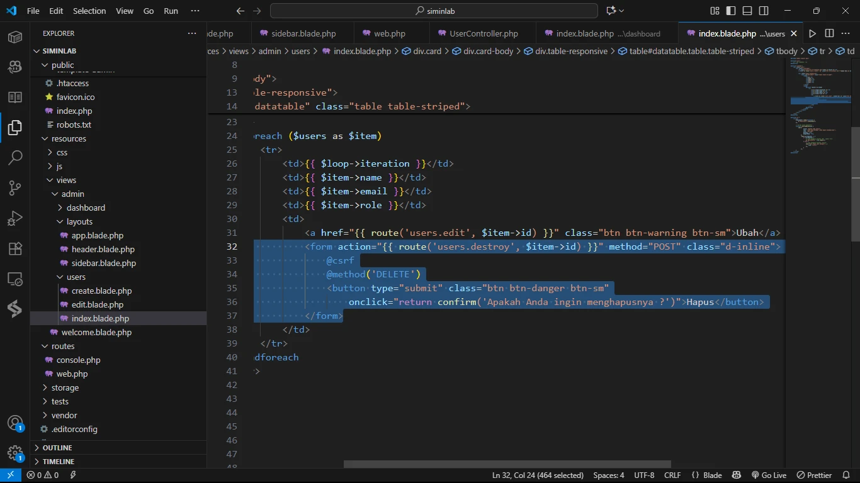The image size is (860, 483).
Task: Open the Run and Debug view
Action: (15, 218)
